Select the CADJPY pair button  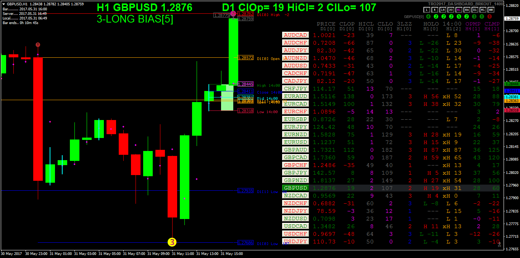[296, 81]
